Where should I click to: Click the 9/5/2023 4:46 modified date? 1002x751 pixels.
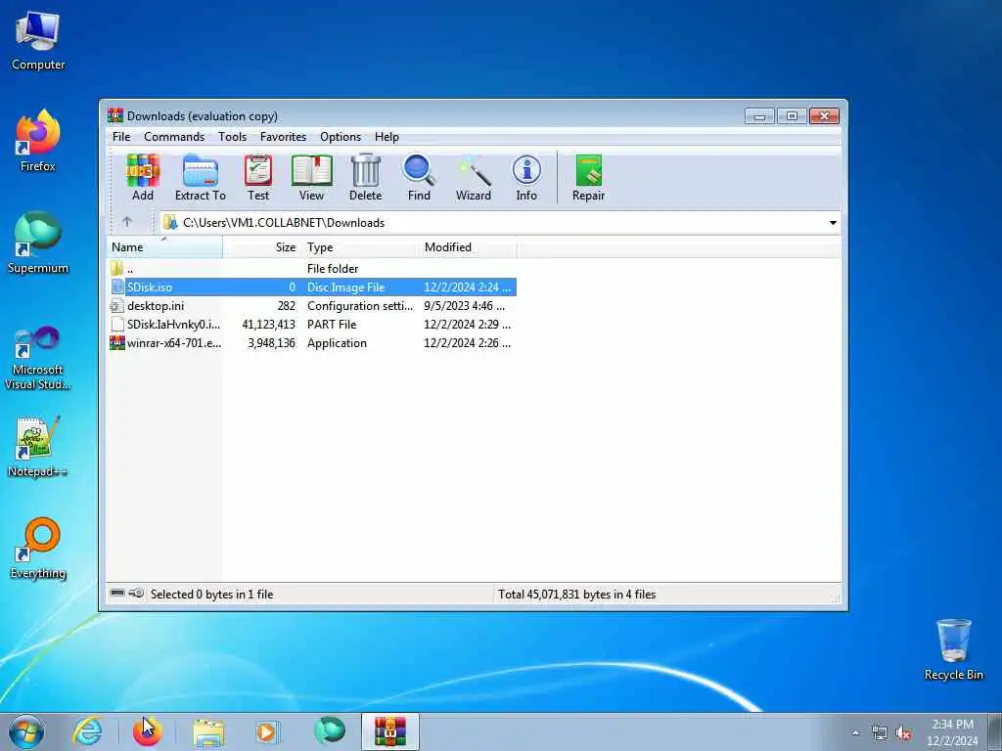tap(464, 305)
